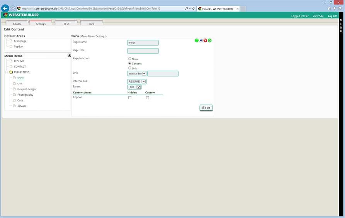Screen dimensions: 345x218
Task: Click the blue eye preview icon
Action: tap(201, 41)
